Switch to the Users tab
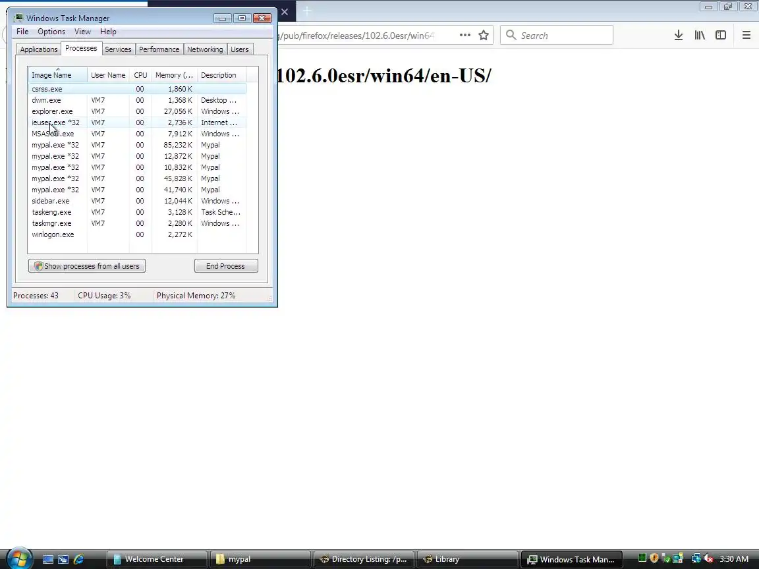 240,49
